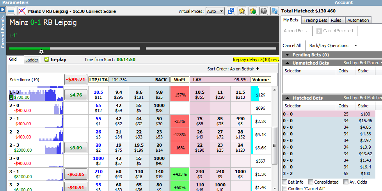Switch to the Grid tab
This screenshot has height=191, width=382.
(x=13, y=59)
